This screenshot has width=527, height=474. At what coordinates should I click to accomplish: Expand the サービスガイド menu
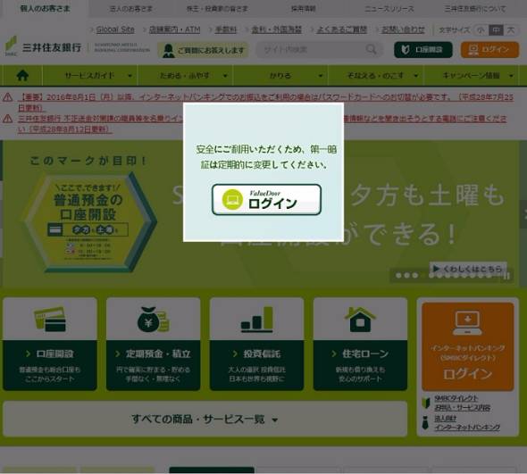(x=89, y=76)
